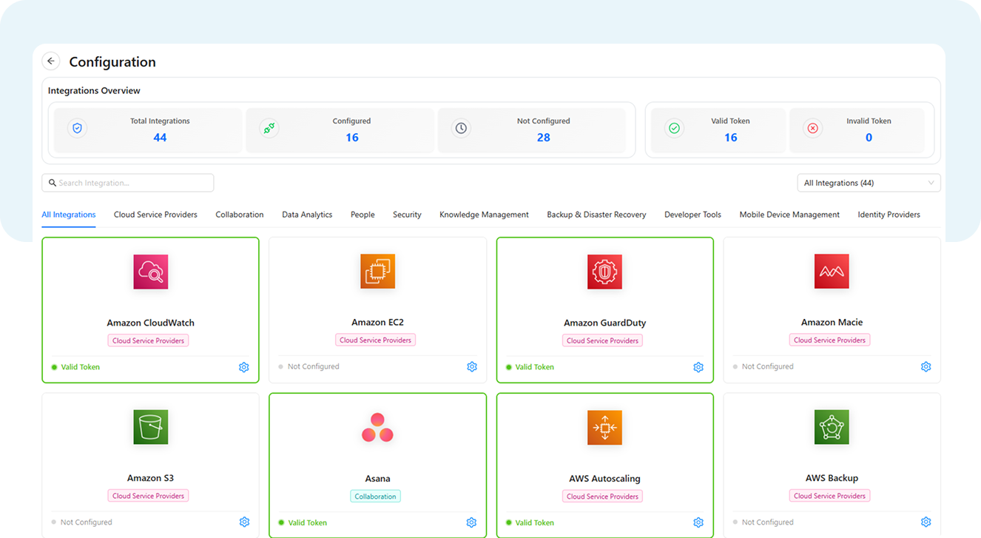Click the Amazon CloudWatch card title
The height and width of the screenshot is (538, 981).
point(150,323)
